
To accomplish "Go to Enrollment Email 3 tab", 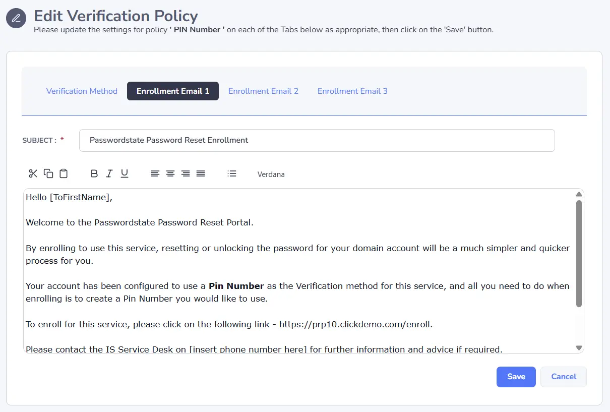I will coord(352,91).
